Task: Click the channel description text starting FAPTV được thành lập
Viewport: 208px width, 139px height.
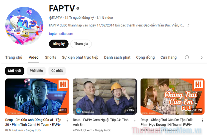Action: pos(116,25)
